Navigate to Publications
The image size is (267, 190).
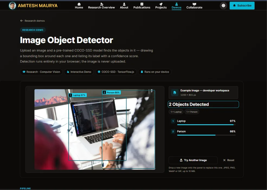[142, 6]
